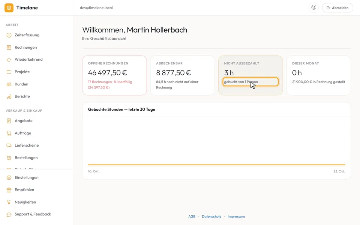This screenshot has width=360, height=225.
Task: Click the Lieferscheine truck icon
Action: coord(9,145)
